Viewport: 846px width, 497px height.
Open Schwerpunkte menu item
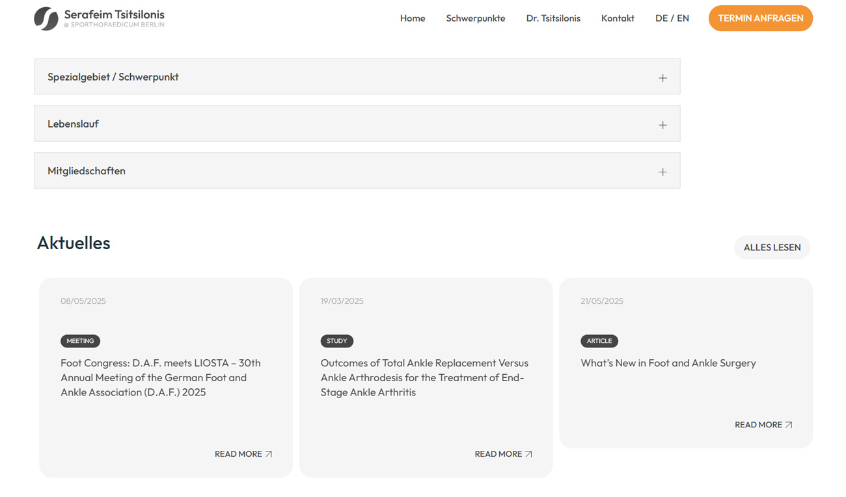coord(476,18)
